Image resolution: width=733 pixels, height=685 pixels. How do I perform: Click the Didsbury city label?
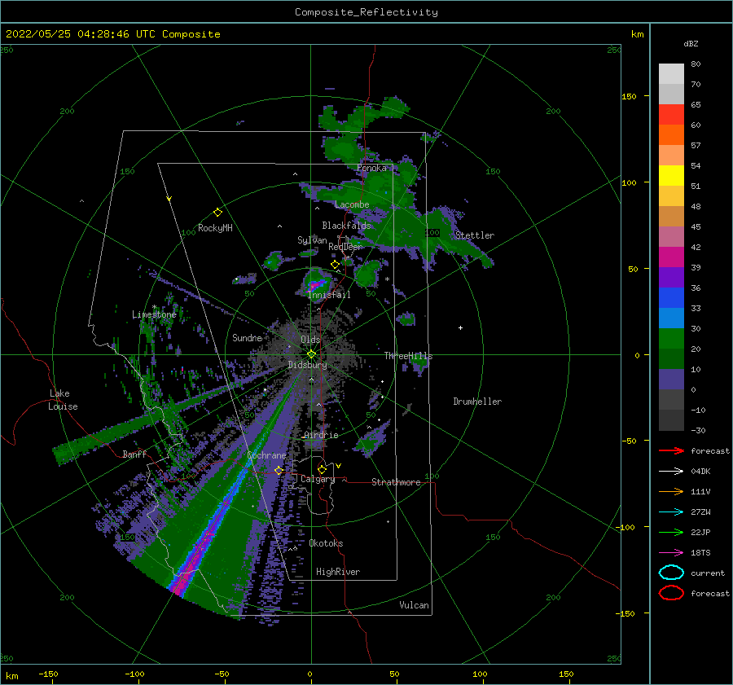click(x=307, y=365)
